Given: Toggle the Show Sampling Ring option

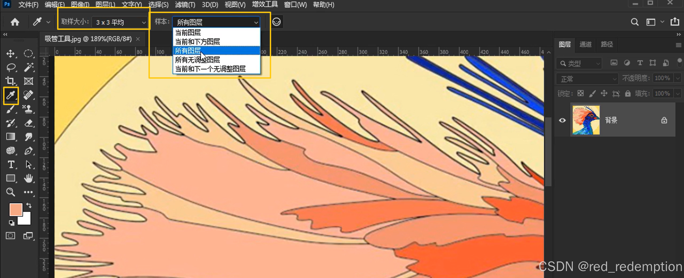Looking at the screenshot, I should click(x=277, y=22).
